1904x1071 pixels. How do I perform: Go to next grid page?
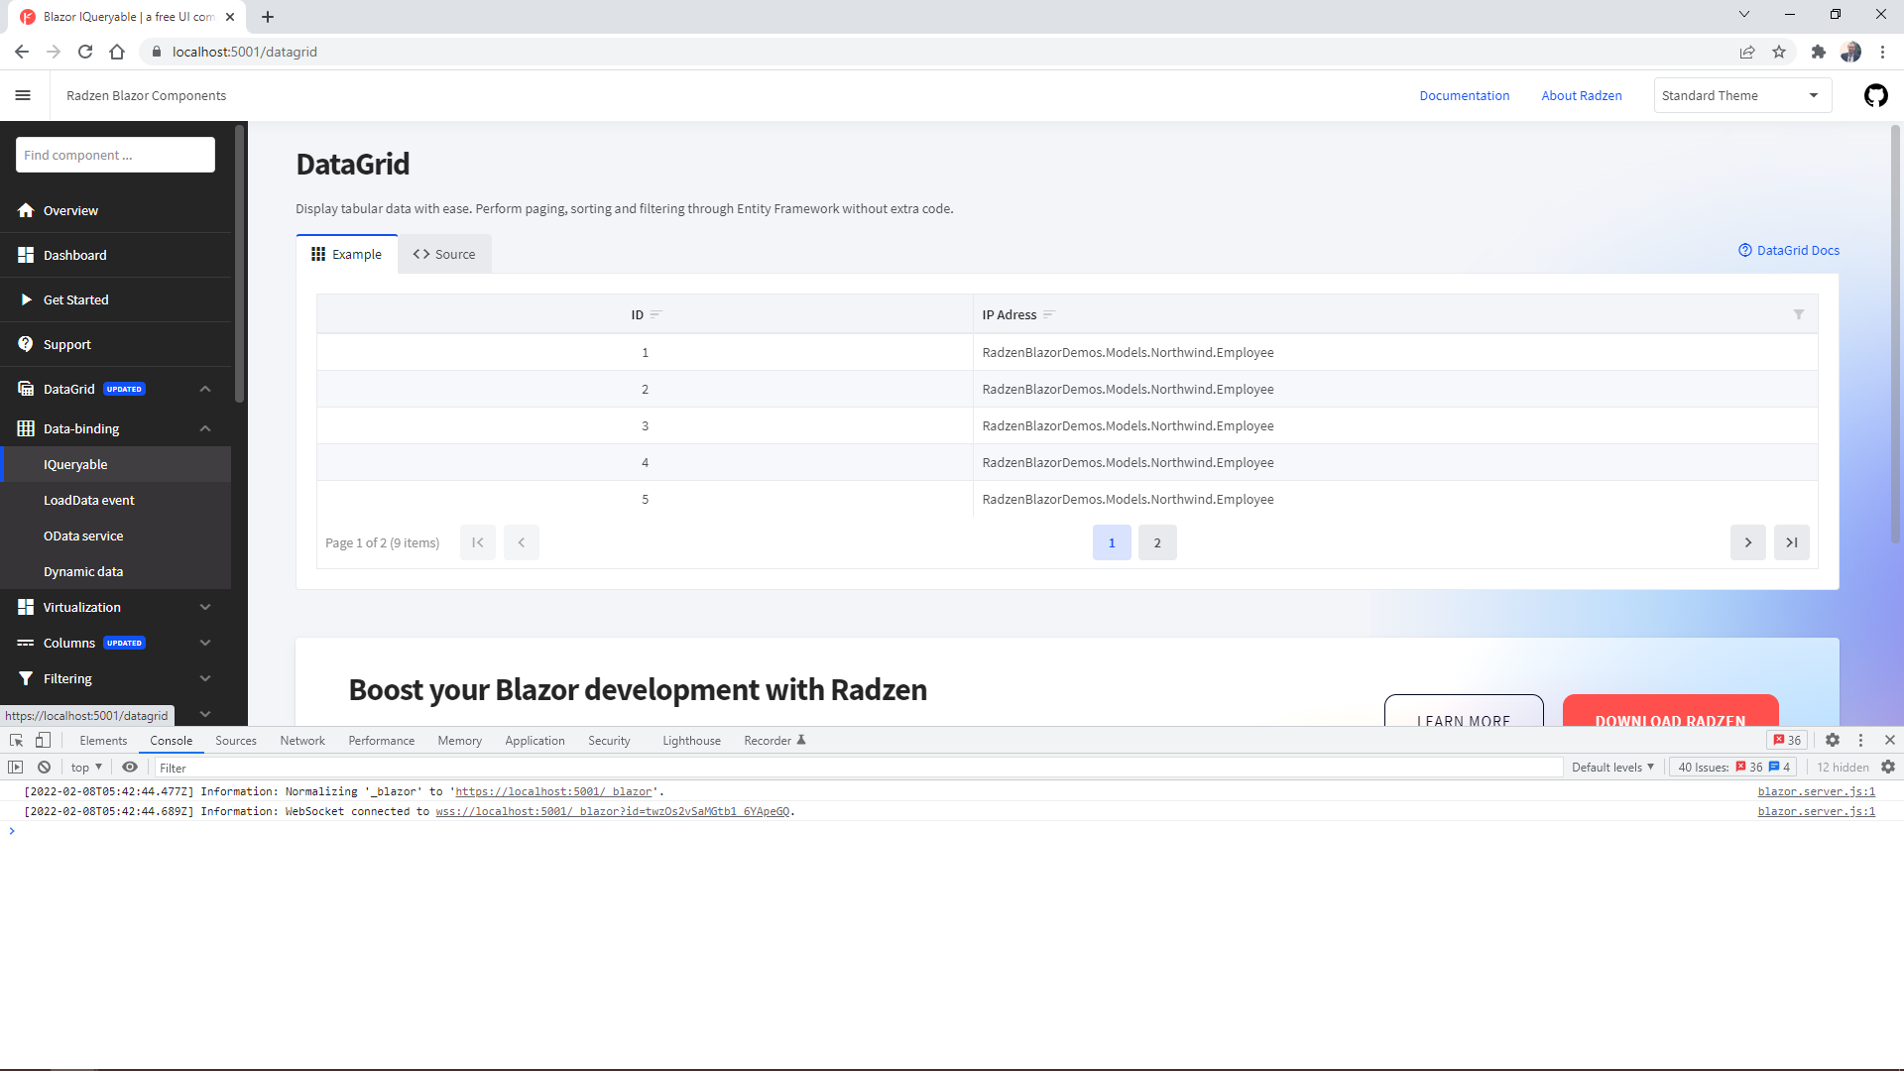point(1747,542)
